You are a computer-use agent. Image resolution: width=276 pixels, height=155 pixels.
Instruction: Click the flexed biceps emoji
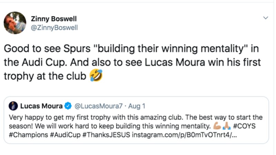(x=218, y=126)
